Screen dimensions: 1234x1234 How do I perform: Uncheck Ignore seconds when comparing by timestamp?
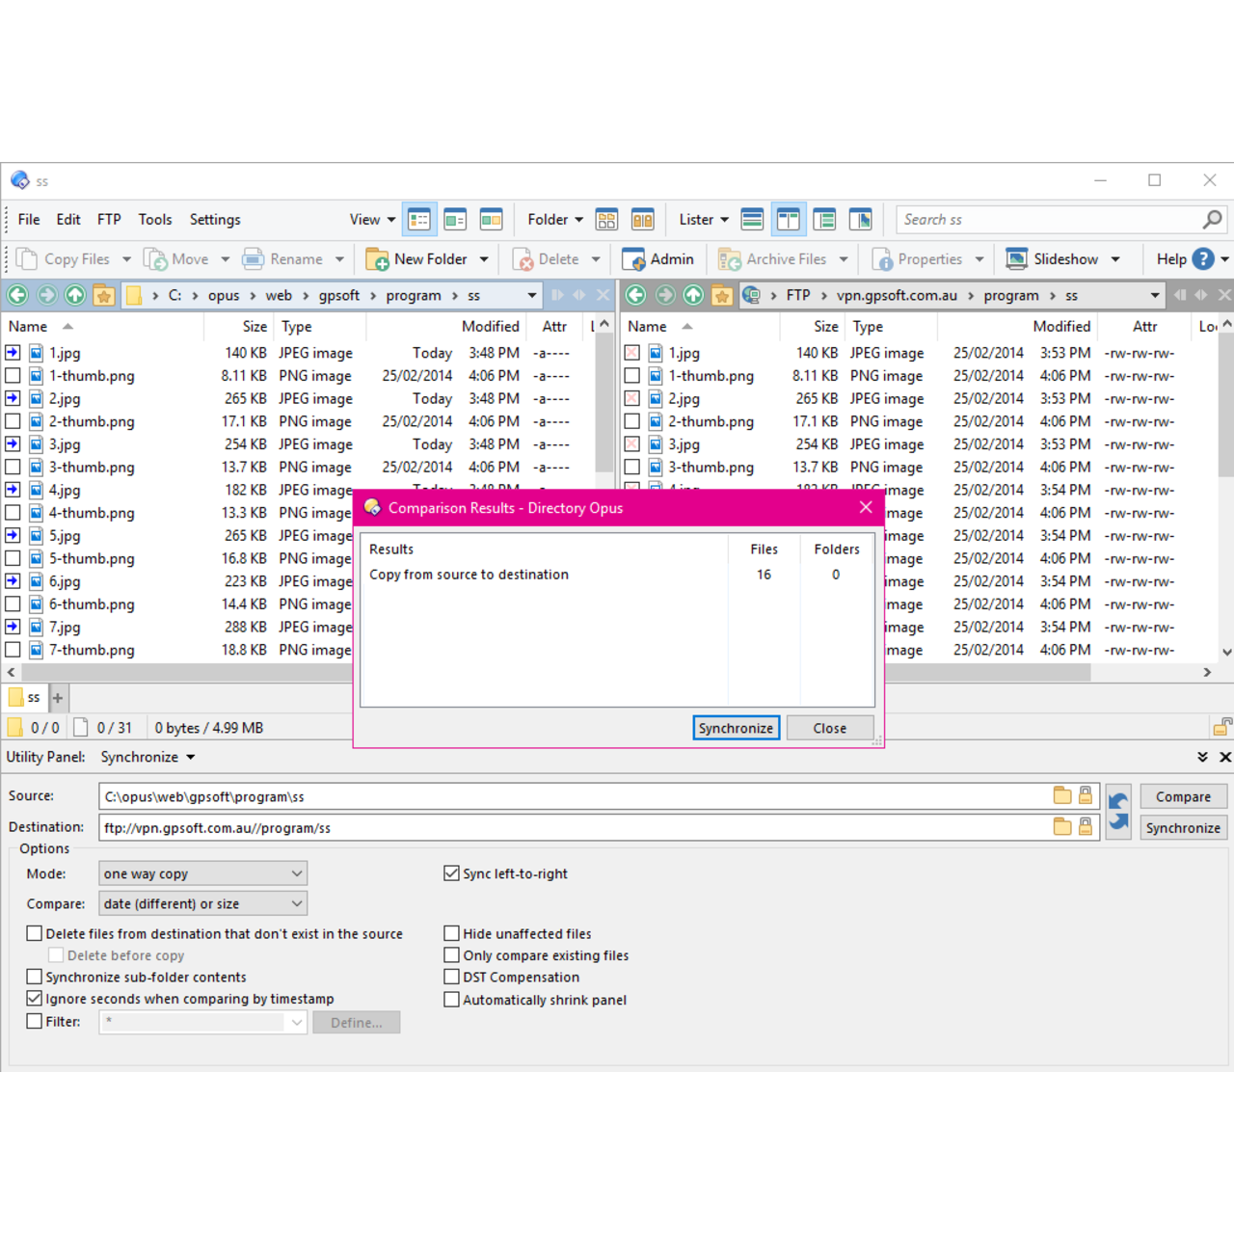[x=34, y=998]
